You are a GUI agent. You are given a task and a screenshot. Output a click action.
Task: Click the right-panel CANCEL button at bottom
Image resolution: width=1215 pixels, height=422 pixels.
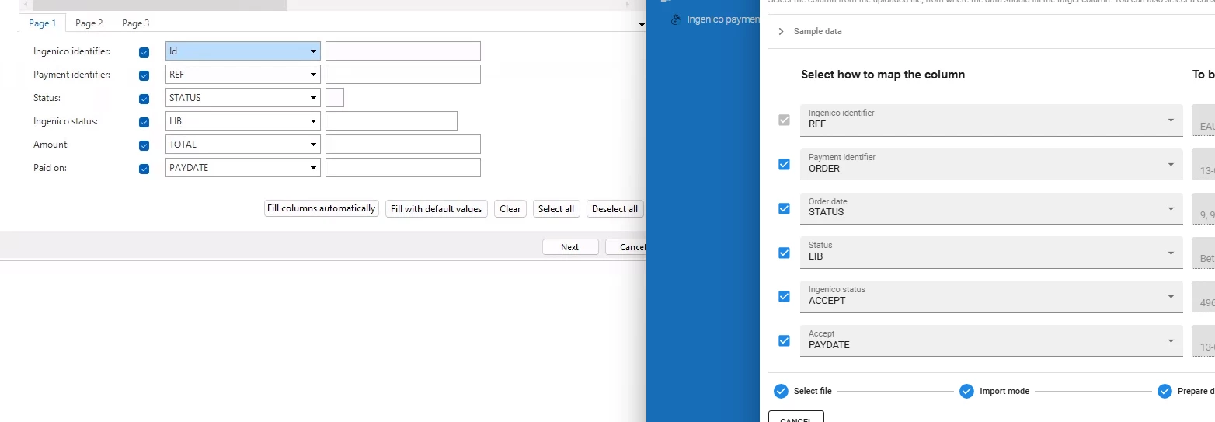796,417
